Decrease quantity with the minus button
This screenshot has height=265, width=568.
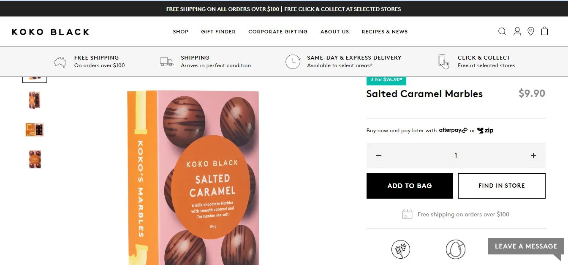(379, 156)
